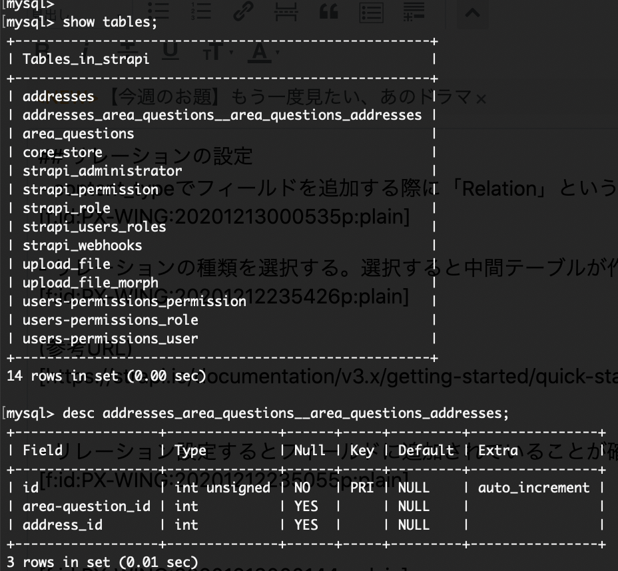
Task: Click the 'upload_file_morph' table row
Action: point(91,283)
